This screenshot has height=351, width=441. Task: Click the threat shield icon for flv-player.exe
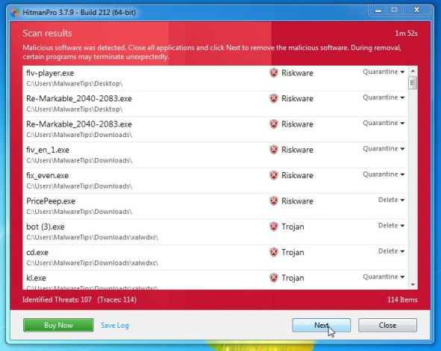coord(273,73)
